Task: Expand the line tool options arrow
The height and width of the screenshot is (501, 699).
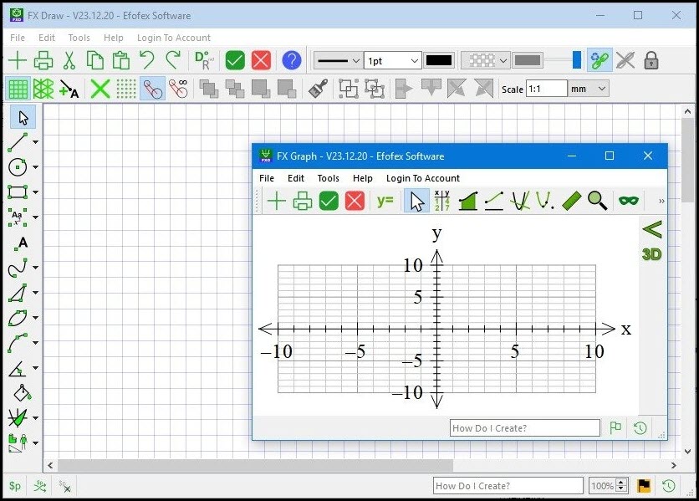Action: (x=35, y=142)
